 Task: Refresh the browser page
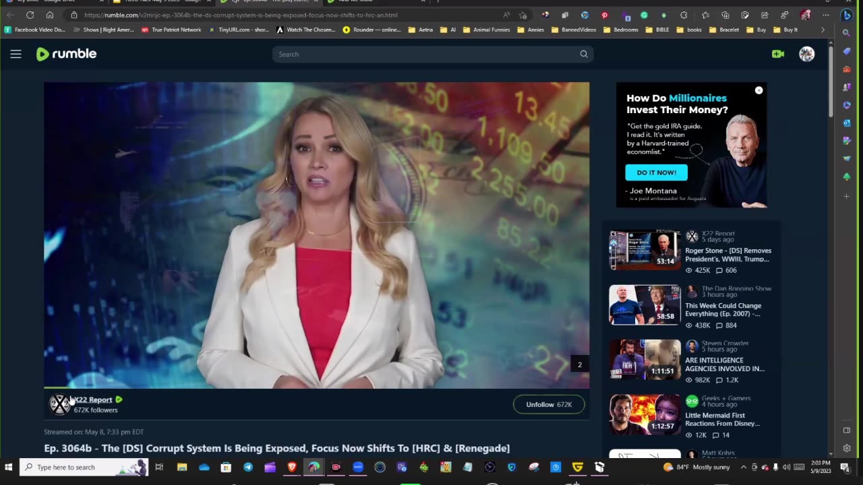coord(30,15)
